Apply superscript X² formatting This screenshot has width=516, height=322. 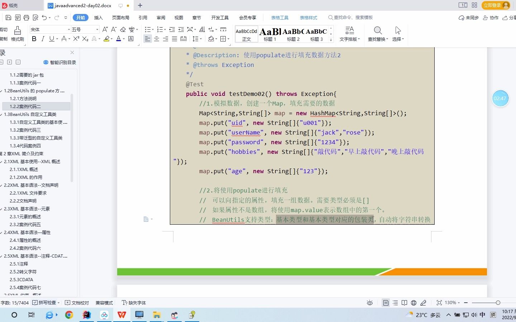(x=76, y=39)
